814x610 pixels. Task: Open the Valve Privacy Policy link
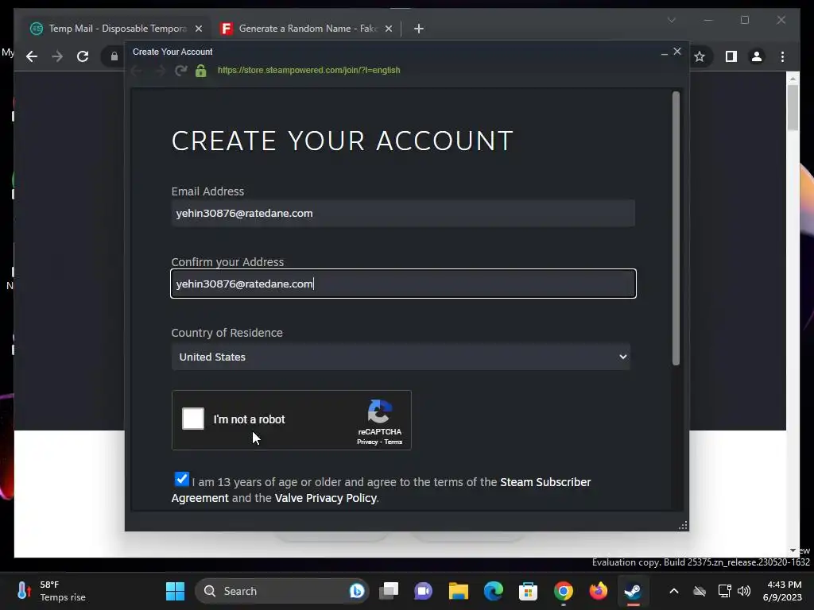pos(325,498)
